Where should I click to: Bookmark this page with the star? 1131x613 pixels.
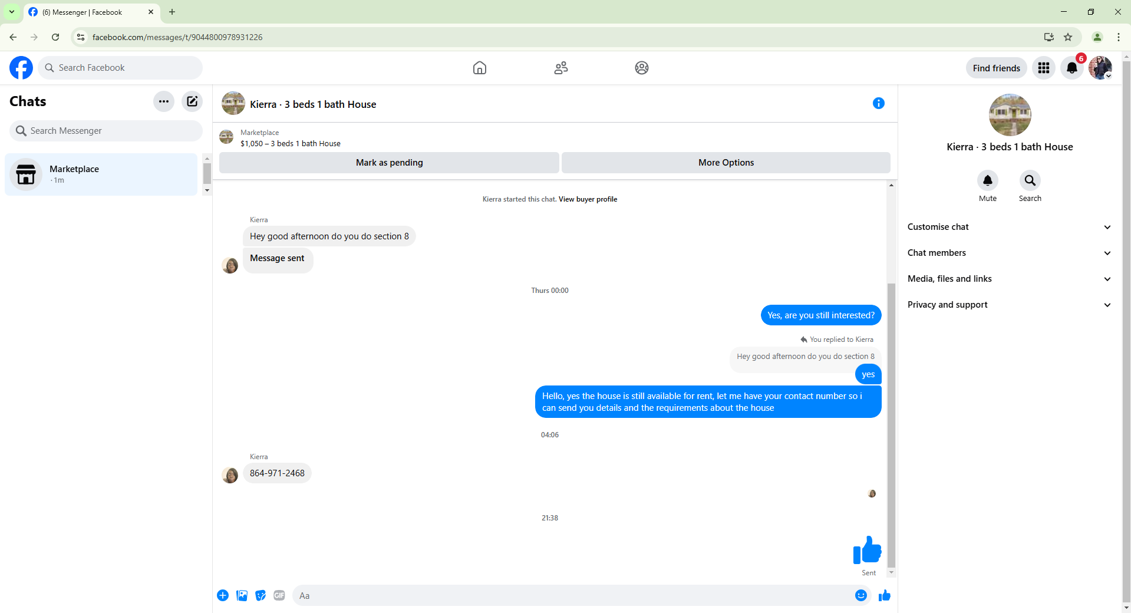coord(1068,37)
